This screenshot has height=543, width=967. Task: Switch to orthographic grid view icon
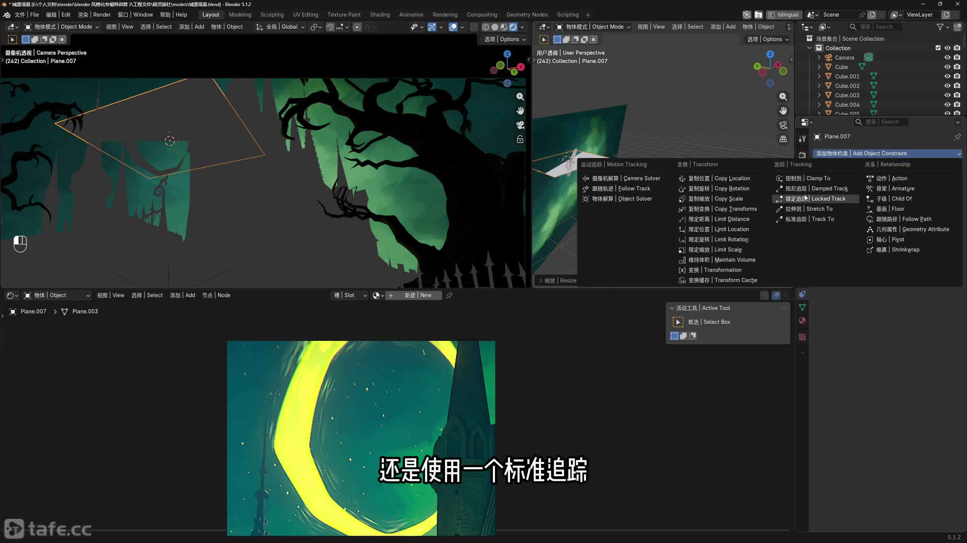point(783,139)
